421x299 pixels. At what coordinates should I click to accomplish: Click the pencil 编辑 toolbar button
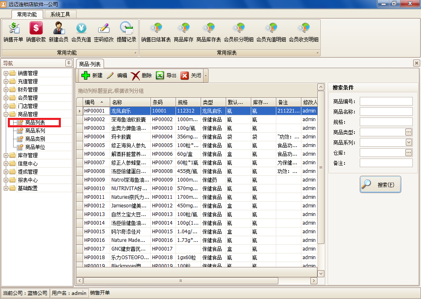point(117,76)
